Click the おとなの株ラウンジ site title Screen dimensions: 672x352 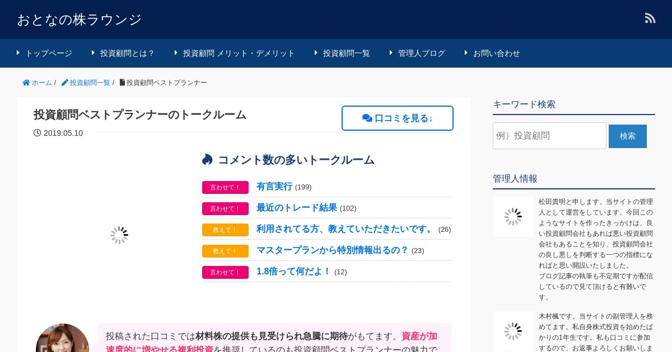[x=79, y=20]
